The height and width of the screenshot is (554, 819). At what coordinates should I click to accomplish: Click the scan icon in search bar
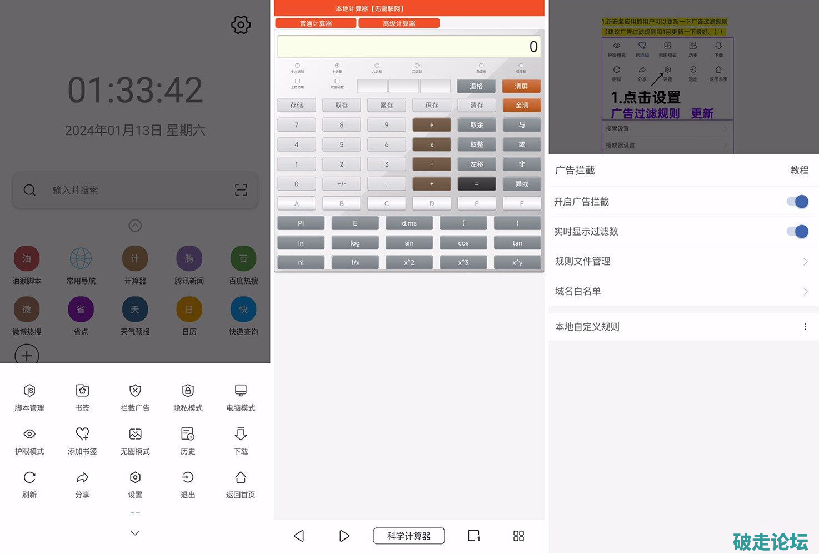pyautogui.click(x=241, y=190)
